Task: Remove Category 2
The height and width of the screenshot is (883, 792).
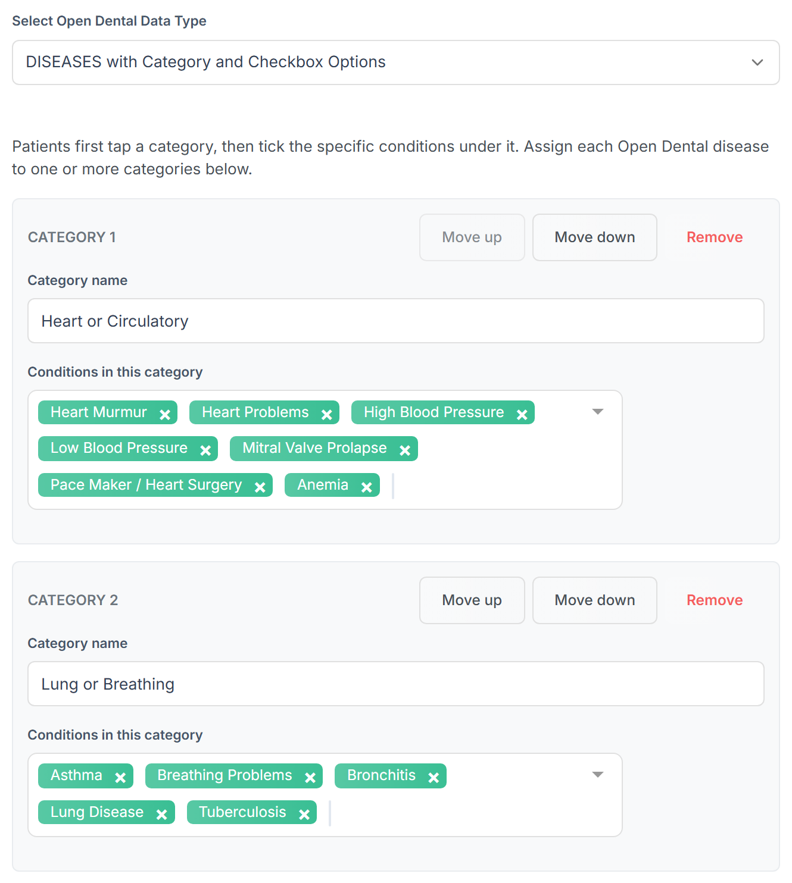Action: click(715, 600)
